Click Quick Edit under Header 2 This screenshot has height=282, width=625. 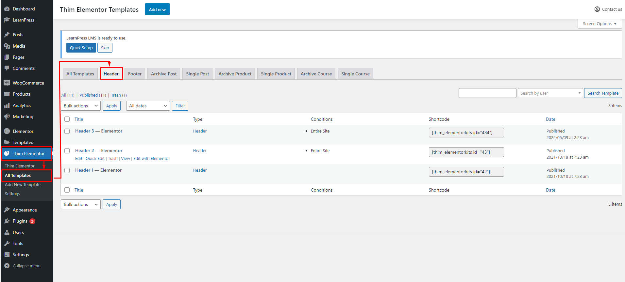coord(95,159)
